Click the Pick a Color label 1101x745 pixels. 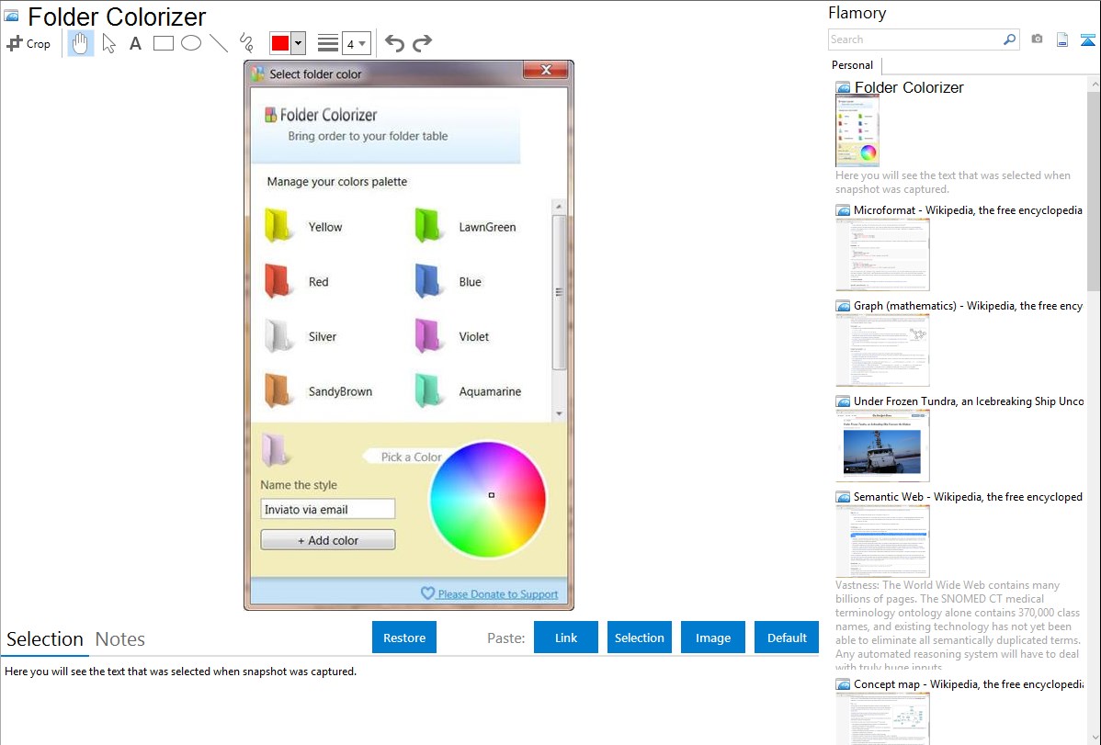(411, 457)
